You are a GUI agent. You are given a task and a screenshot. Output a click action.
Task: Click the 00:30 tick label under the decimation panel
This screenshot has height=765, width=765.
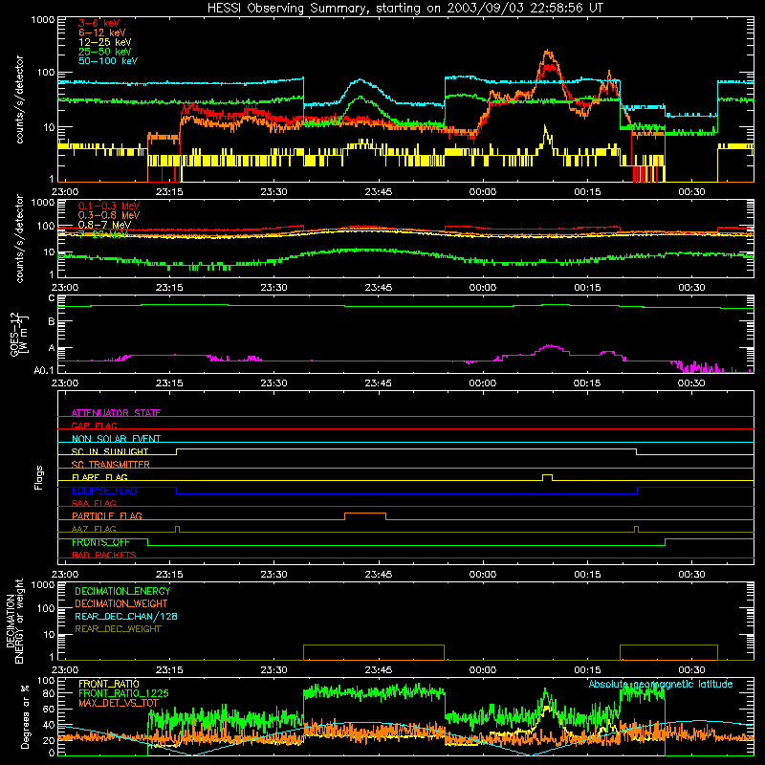point(691,670)
